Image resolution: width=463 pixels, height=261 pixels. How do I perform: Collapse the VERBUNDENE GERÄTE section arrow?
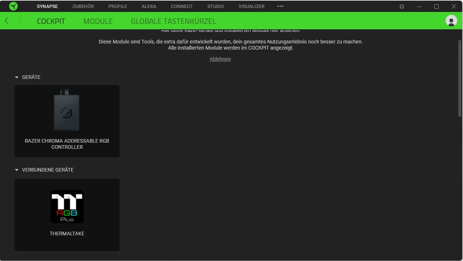pos(17,170)
